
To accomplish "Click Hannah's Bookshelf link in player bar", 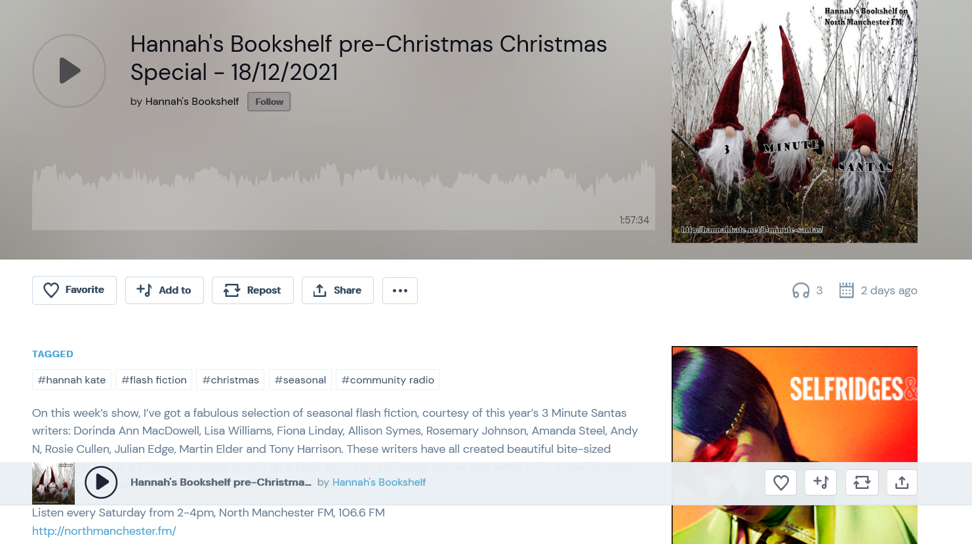I will tap(379, 482).
